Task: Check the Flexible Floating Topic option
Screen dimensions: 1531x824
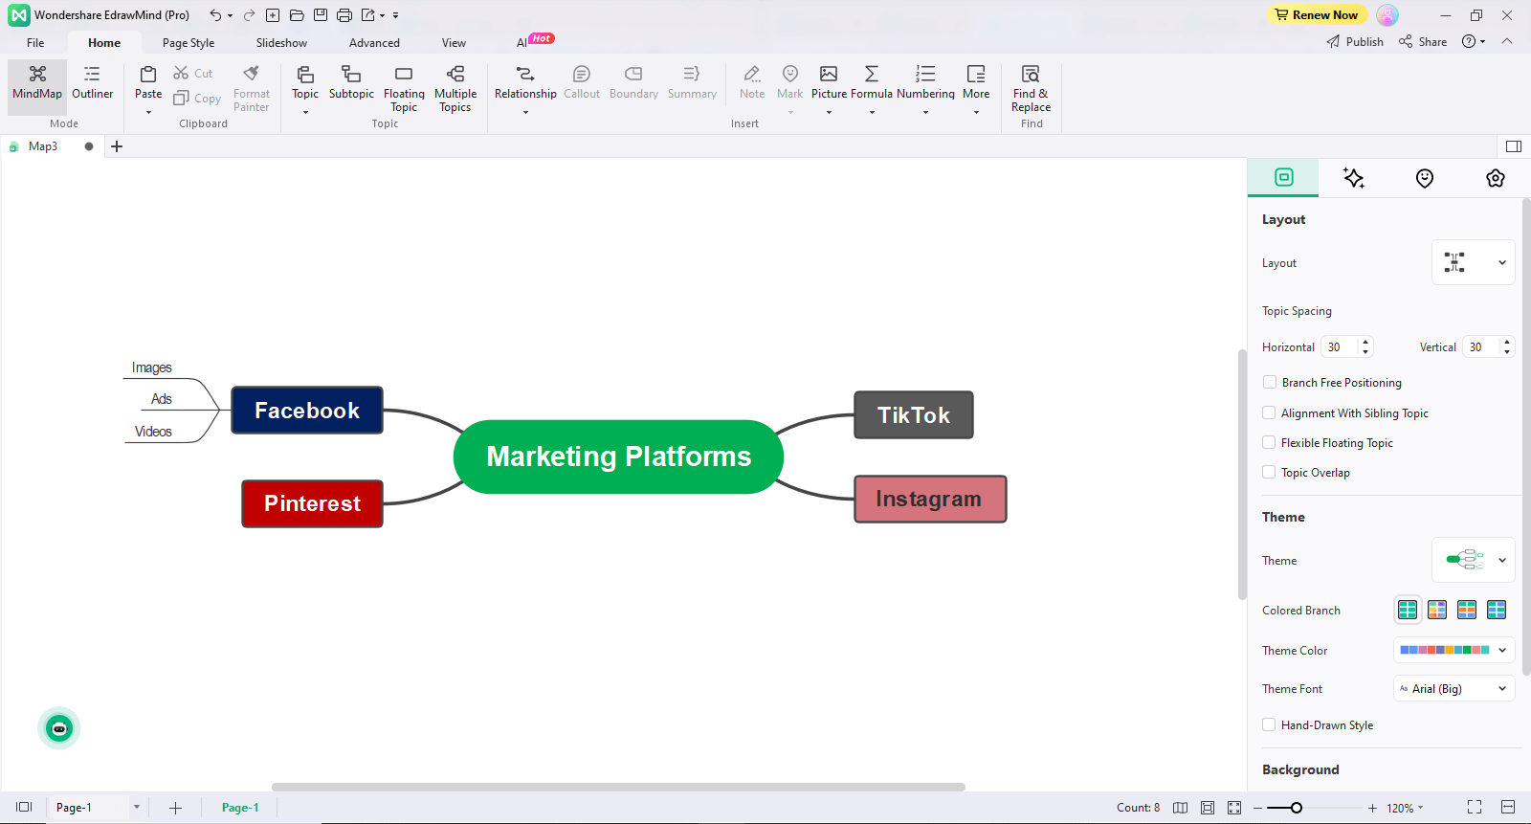Action: pos(1269,442)
